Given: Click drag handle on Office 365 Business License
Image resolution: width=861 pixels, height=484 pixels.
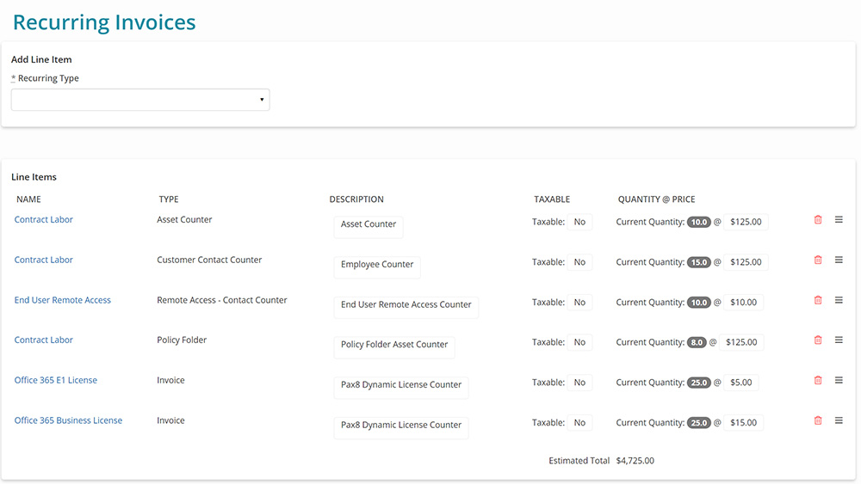Looking at the screenshot, I should pos(839,420).
